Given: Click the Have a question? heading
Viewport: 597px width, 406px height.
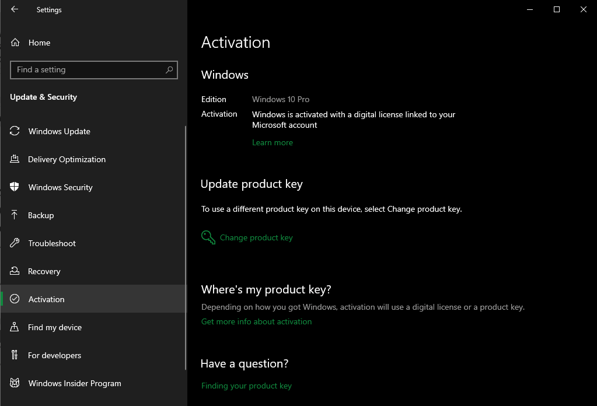Looking at the screenshot, I should click(x=245, y=364).
